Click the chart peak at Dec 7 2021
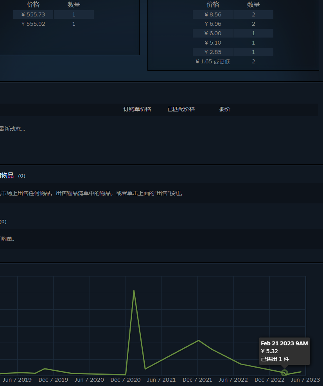This screenshot has width=323, height=386. tap(198, 340)
